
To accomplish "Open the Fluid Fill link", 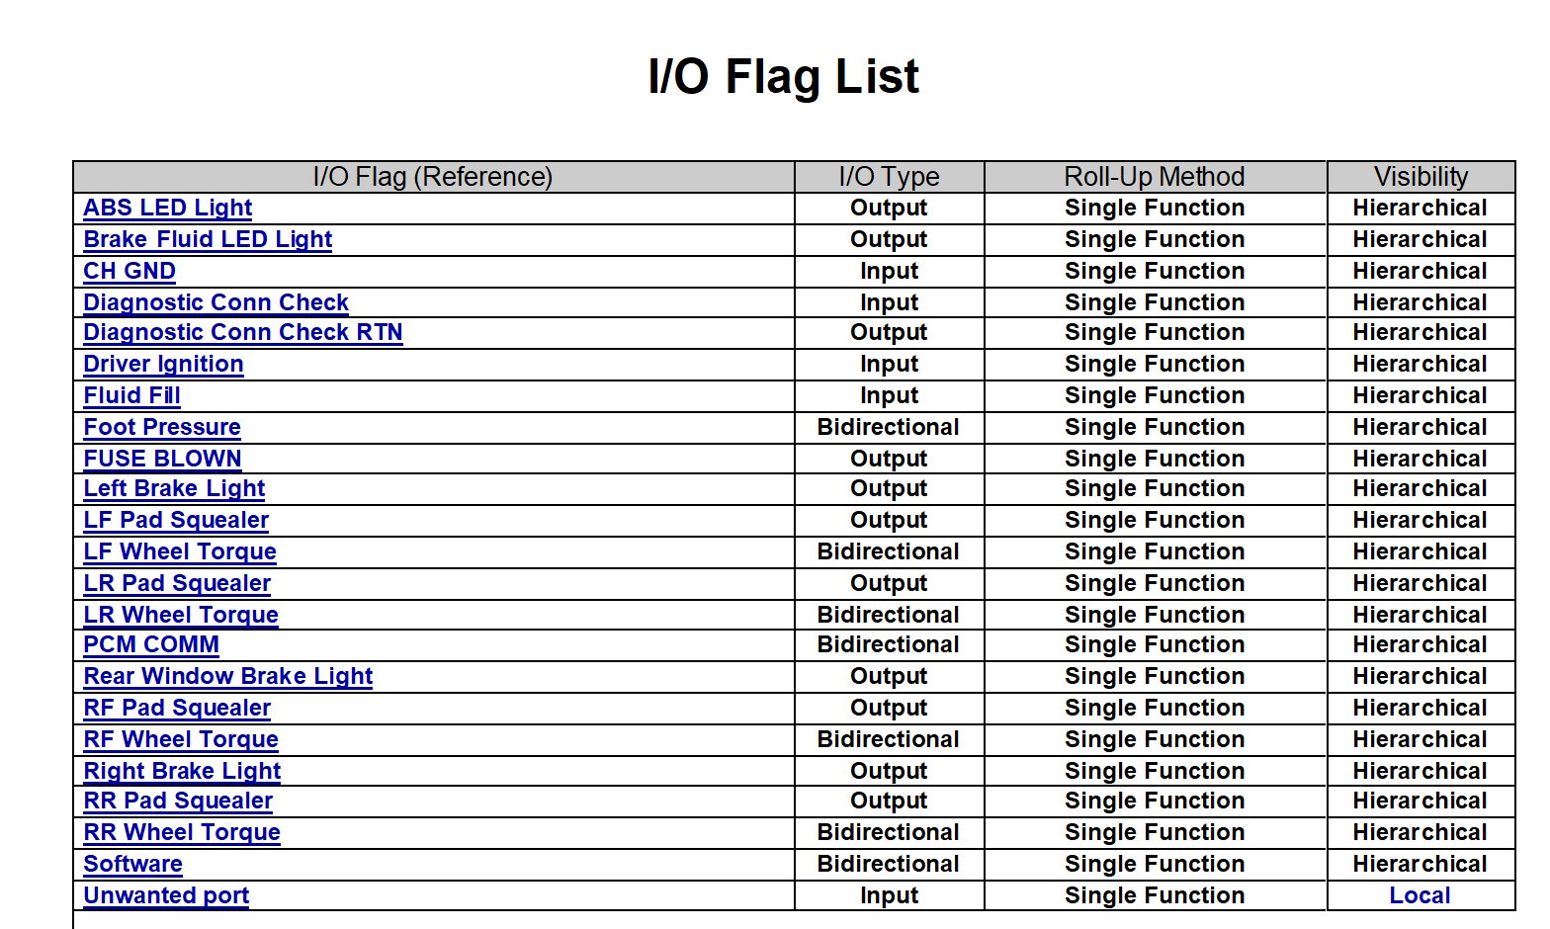I will (x=131, y=395).
